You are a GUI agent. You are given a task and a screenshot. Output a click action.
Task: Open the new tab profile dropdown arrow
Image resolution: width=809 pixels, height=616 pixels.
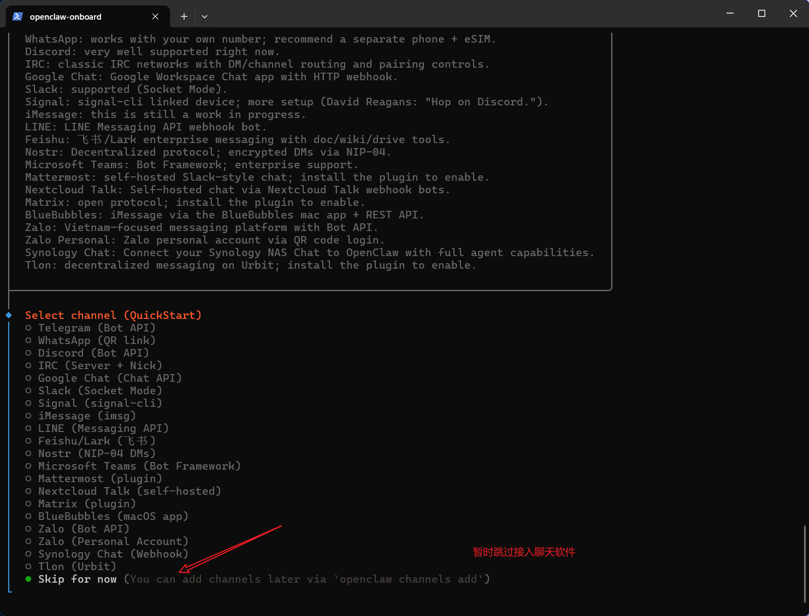click(x=204, y=16)
